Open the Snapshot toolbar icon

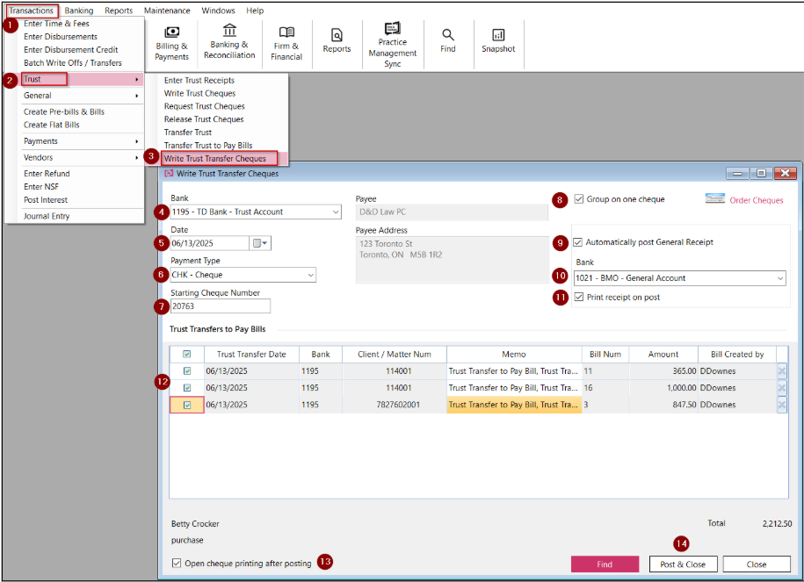tap(498, 40)
